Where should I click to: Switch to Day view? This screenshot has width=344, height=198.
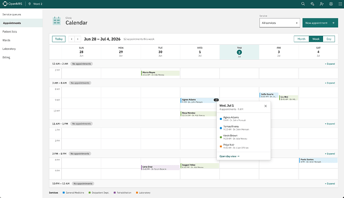click(x=329, y=39)
